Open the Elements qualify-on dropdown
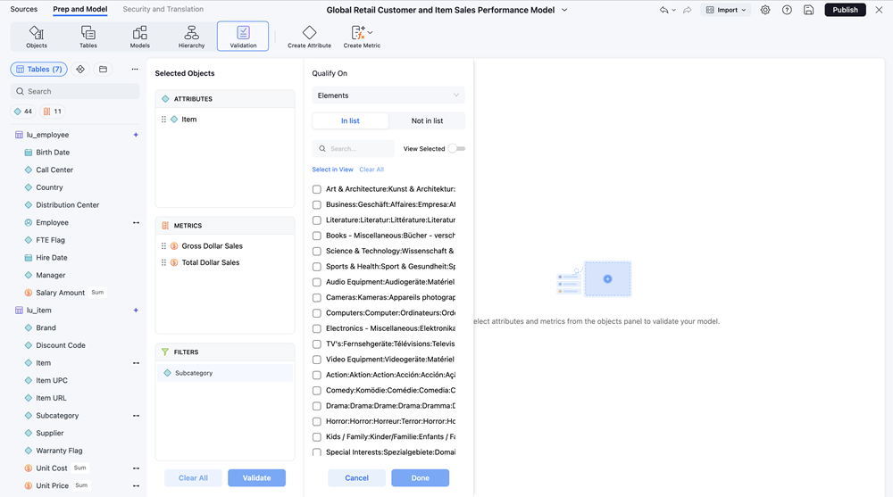Viewport: 893px width, 497px height. point(388,95)
